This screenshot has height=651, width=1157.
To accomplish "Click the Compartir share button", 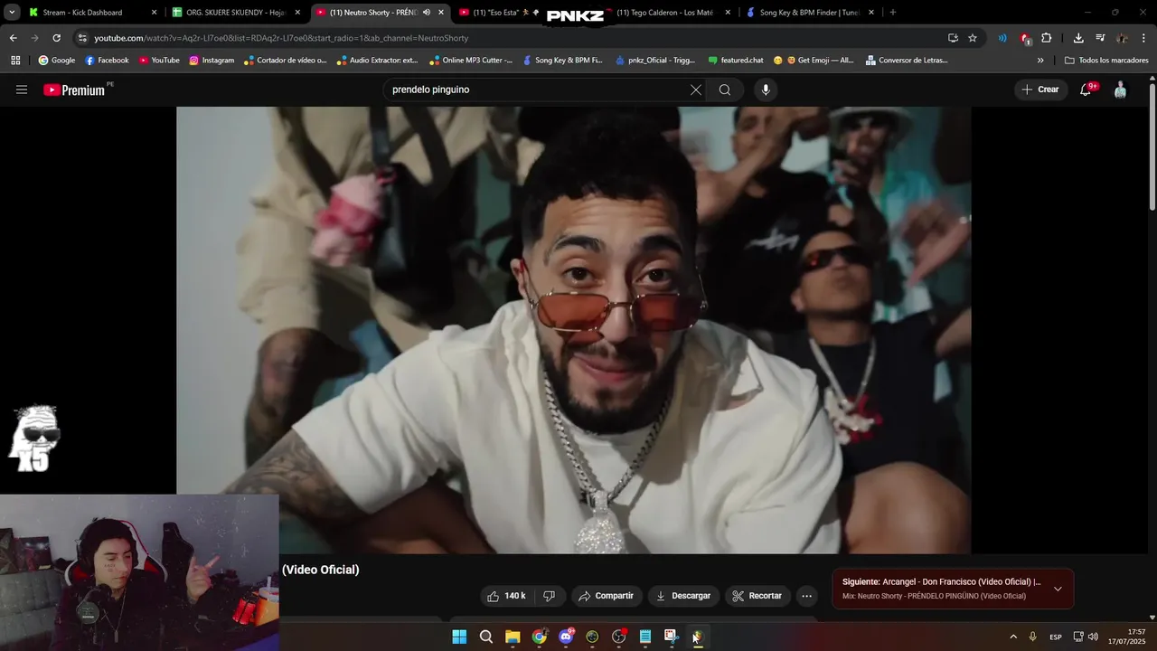I will 607,596.
